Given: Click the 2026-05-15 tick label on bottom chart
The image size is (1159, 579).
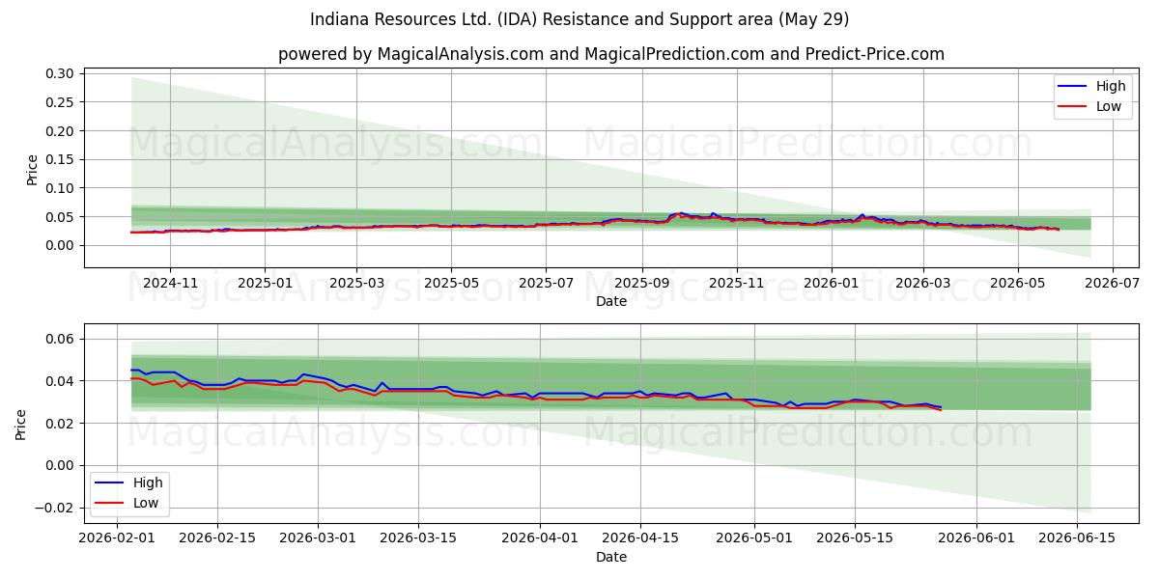Looking at the screenshot, I should pyautogui.click(x=855, y=539).
